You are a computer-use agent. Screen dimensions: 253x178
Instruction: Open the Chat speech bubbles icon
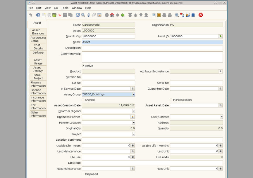coord(94,15)
